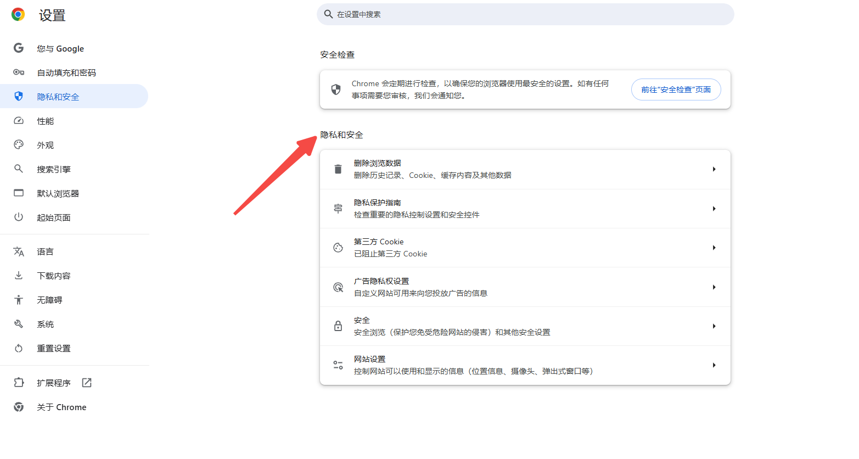Screen dimensions: 859x459
Task: Click the reset icon for 重置设置
Action: (19, 348)
